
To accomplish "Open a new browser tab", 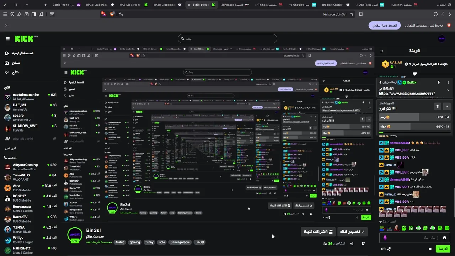I will [45, 5].
